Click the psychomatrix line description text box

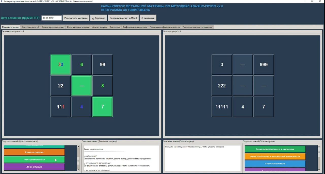203,158
